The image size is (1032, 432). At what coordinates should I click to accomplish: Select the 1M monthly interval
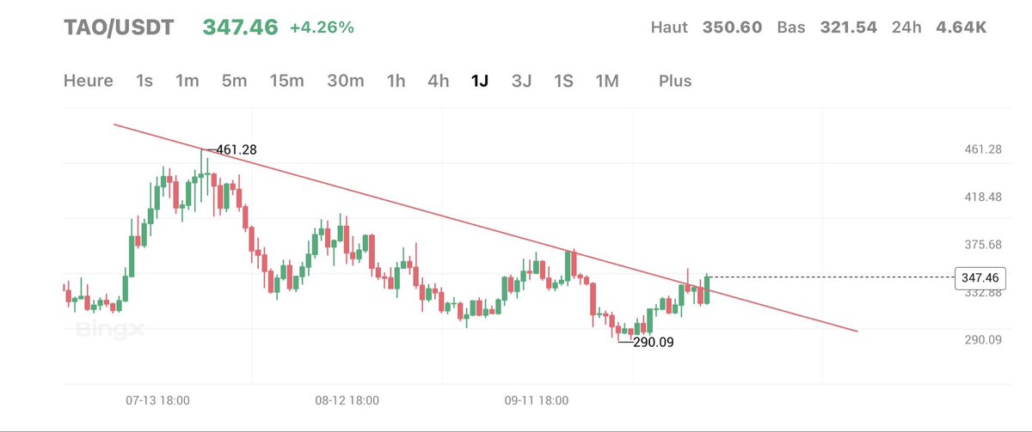(x=607, y=81)
